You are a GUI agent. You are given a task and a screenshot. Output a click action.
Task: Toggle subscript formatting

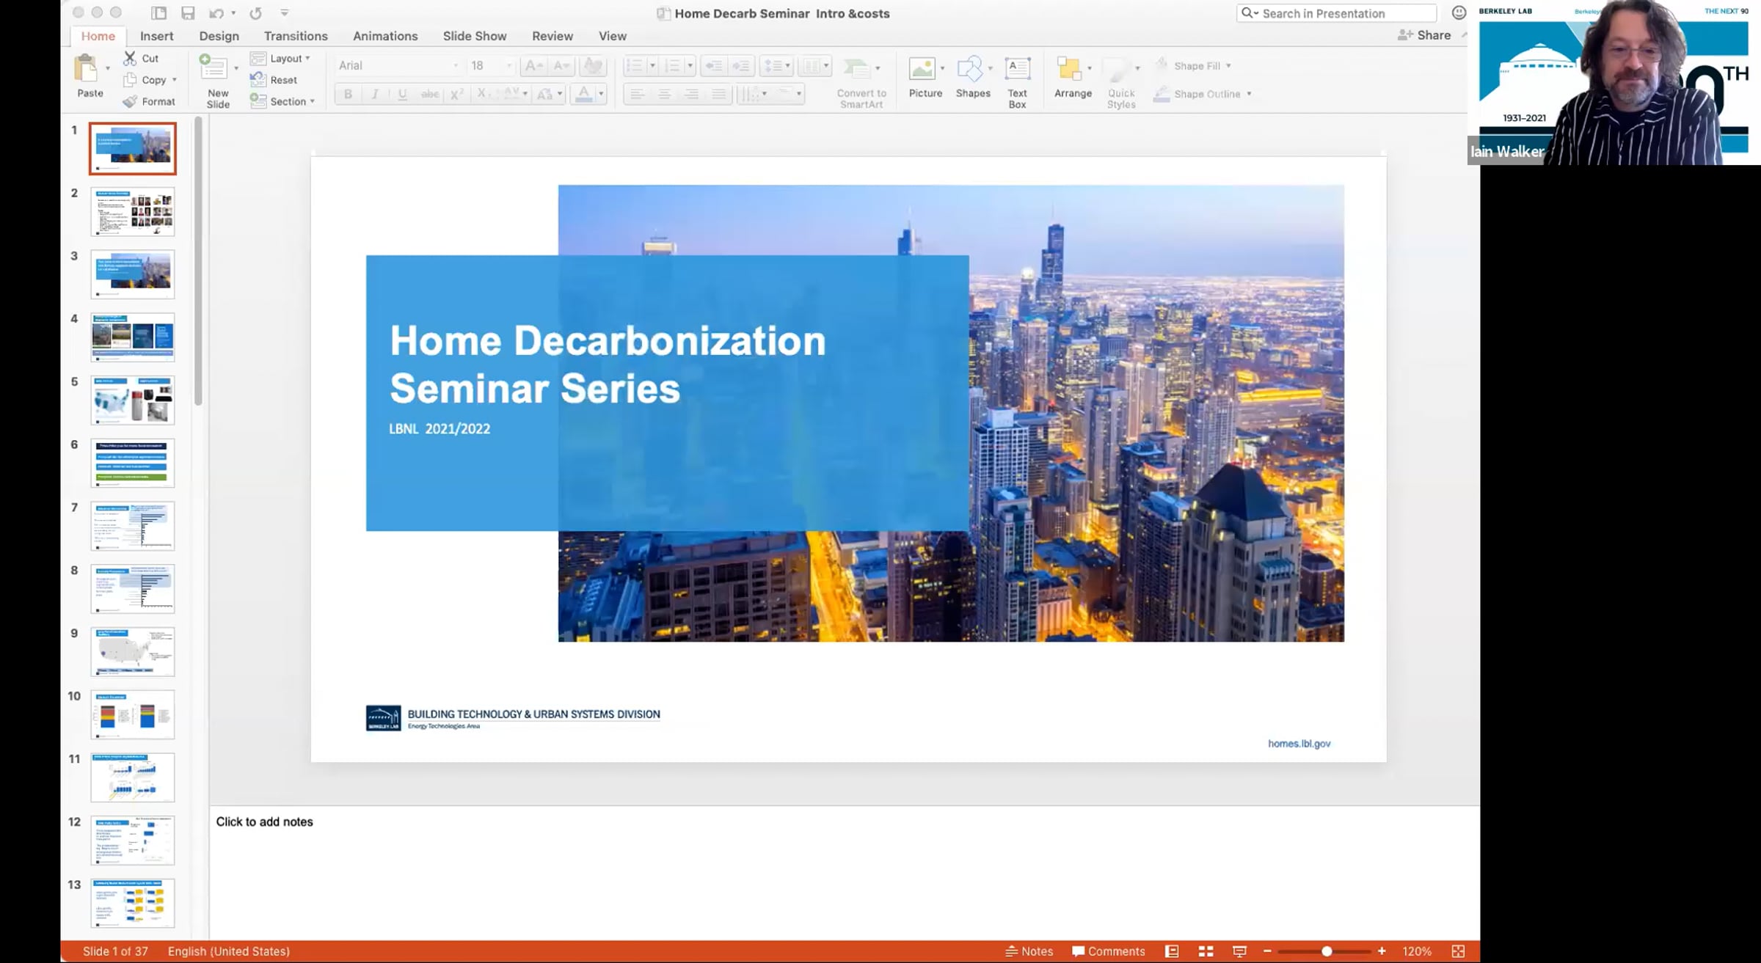(x=482, y=94)
